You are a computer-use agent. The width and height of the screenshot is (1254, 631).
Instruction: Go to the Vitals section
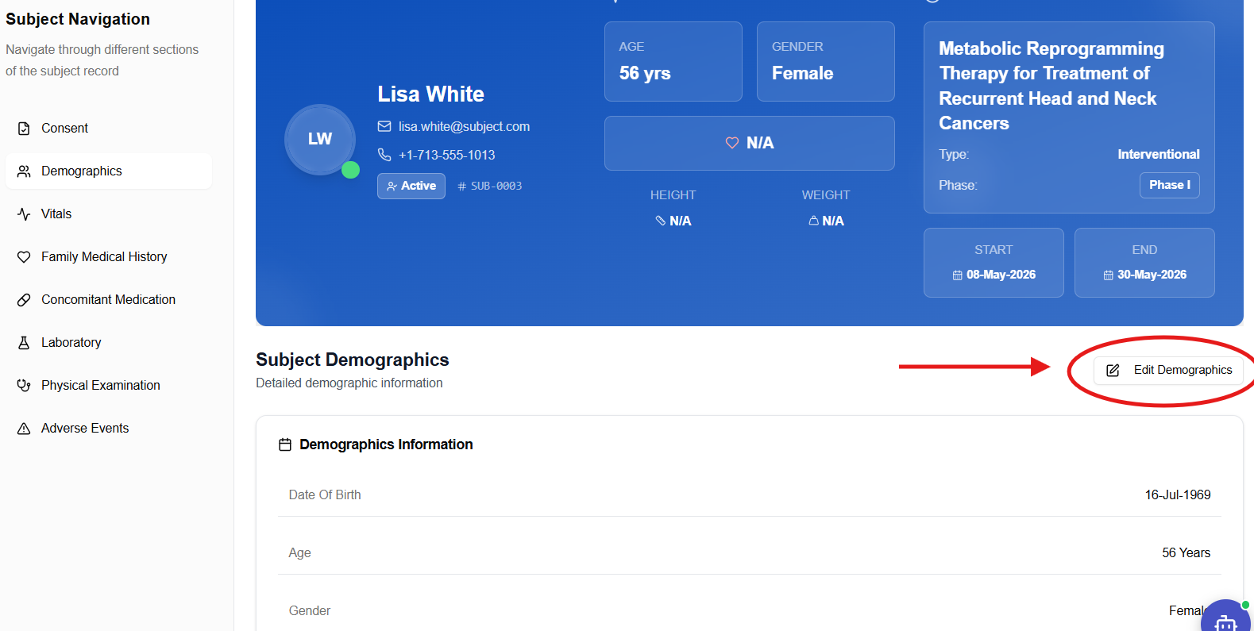click(109, 214)
